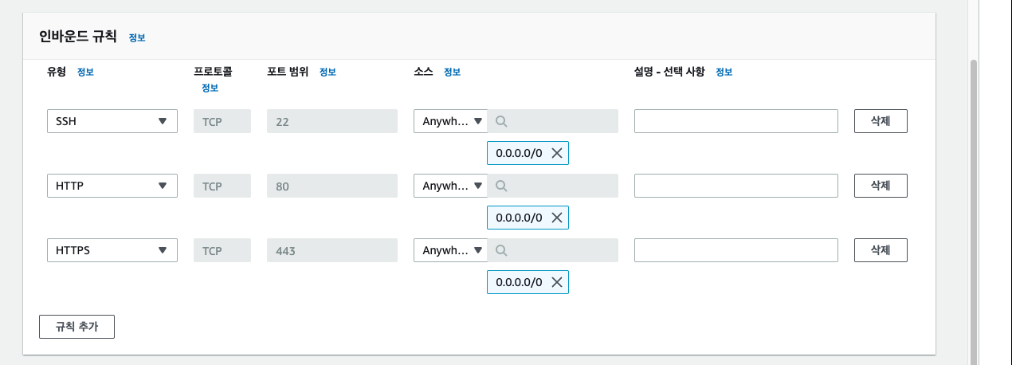This screenshot has height=365, width=1012.
Task: Click the port range field showing 80
Action: tap(331, 186)
